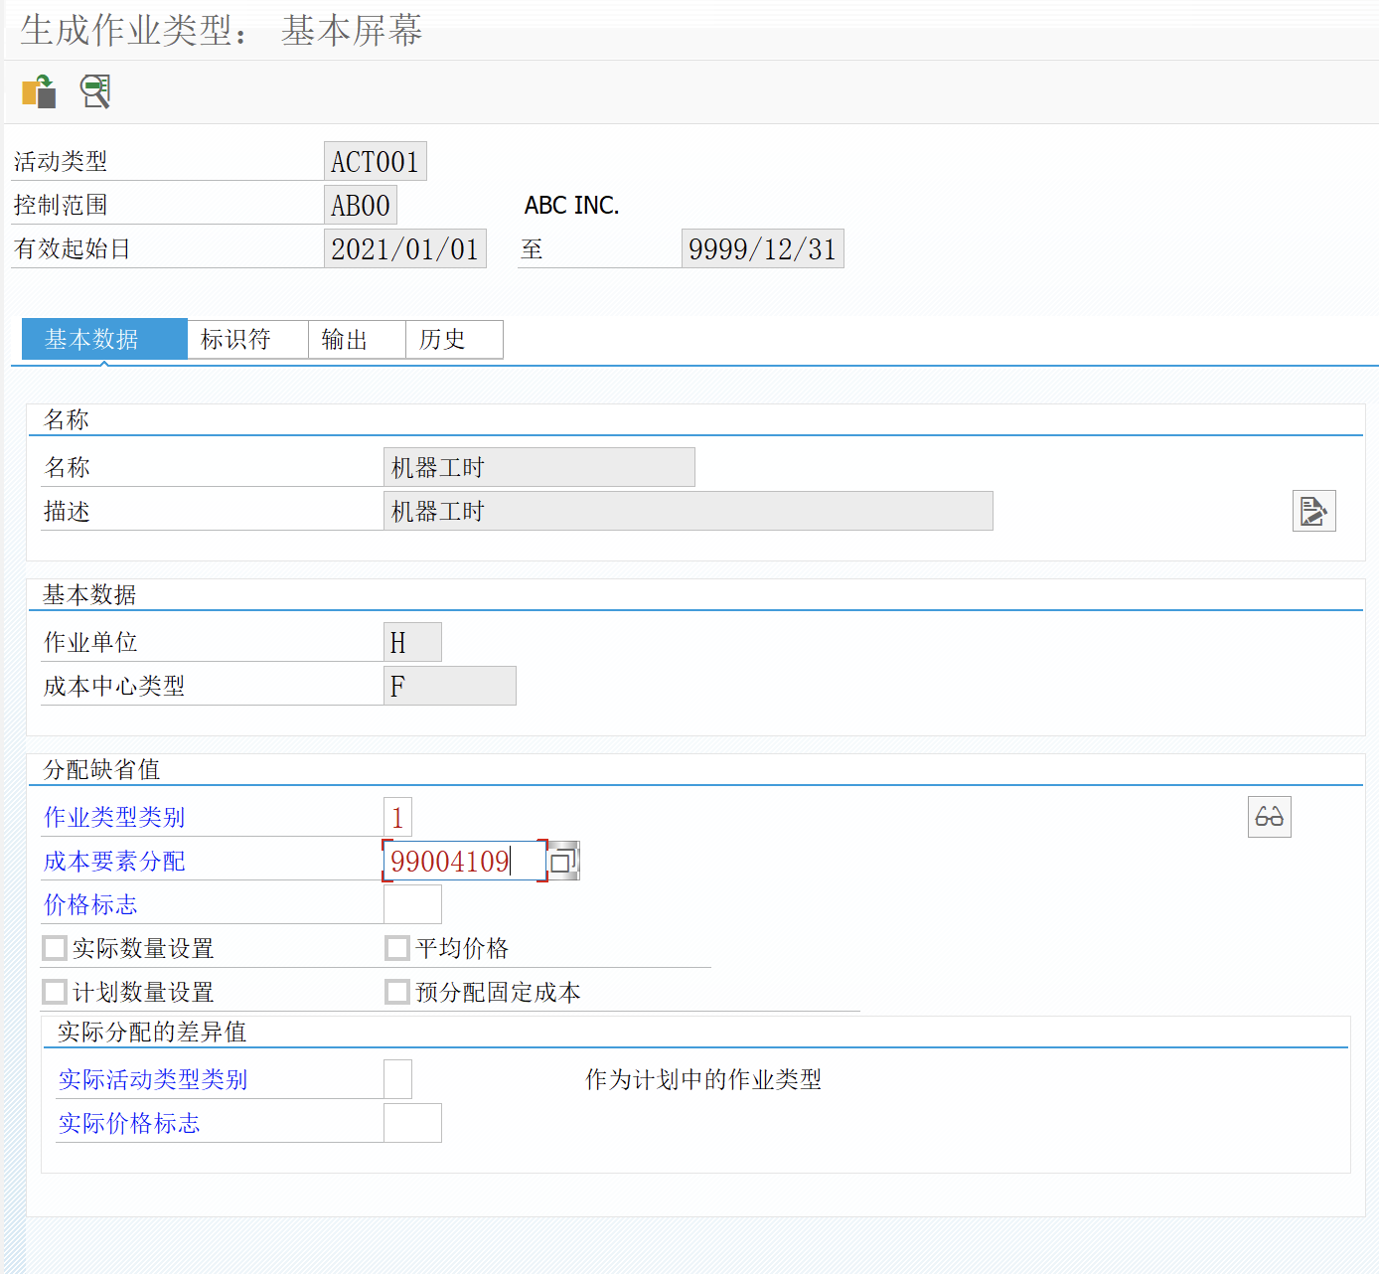Image resolution: width=1379 pixels, height=1274 pixels.
Task: Click the 实际价格标志 input field
Action: point(412,1123)
